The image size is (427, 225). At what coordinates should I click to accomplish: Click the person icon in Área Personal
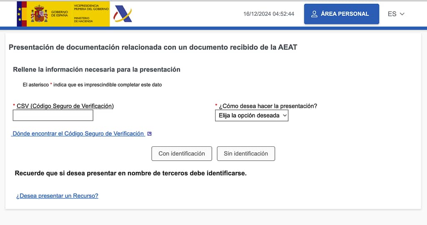[x=314, y=14]
